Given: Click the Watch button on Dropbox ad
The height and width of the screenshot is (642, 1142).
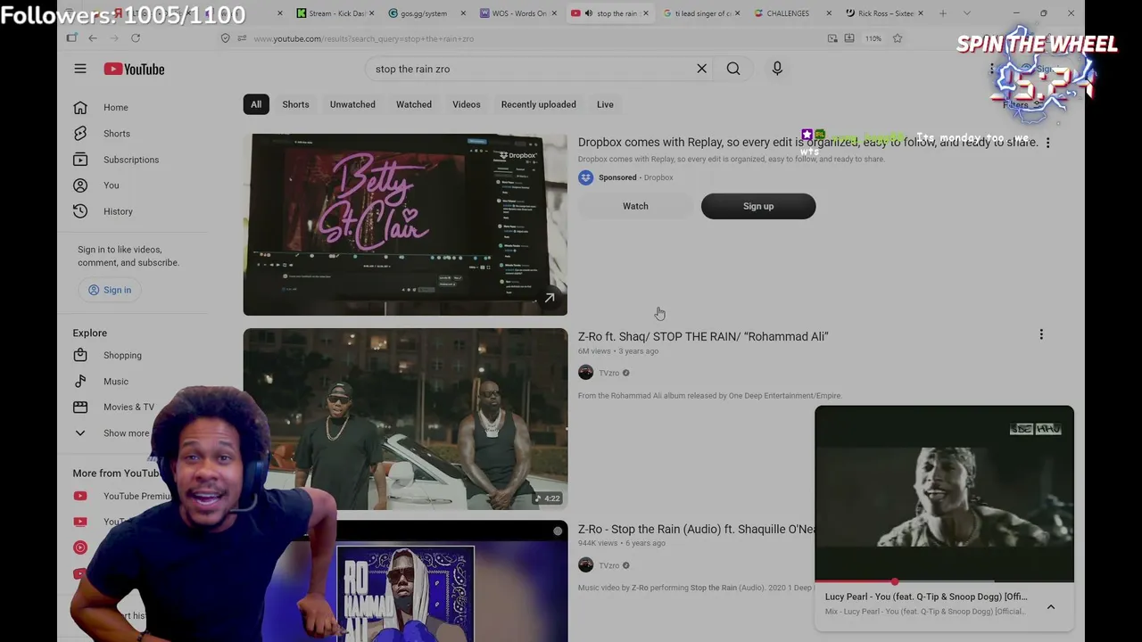Looking at the screenshot, I should [x=635, y=206].
